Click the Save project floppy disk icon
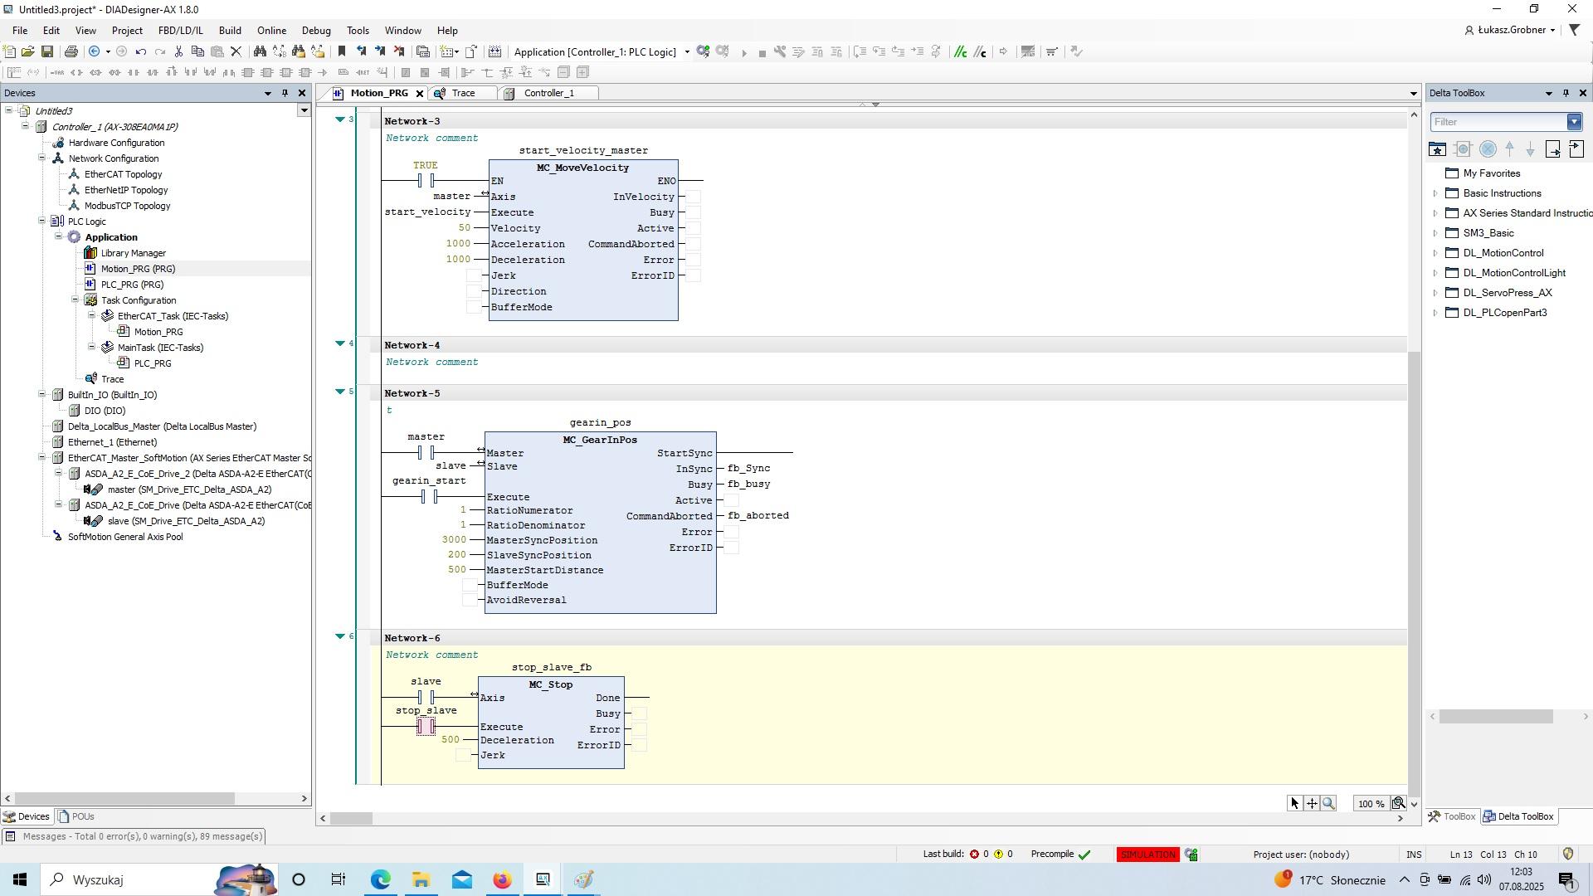The width and height of the screenshot is (1593, 896). 47,51
